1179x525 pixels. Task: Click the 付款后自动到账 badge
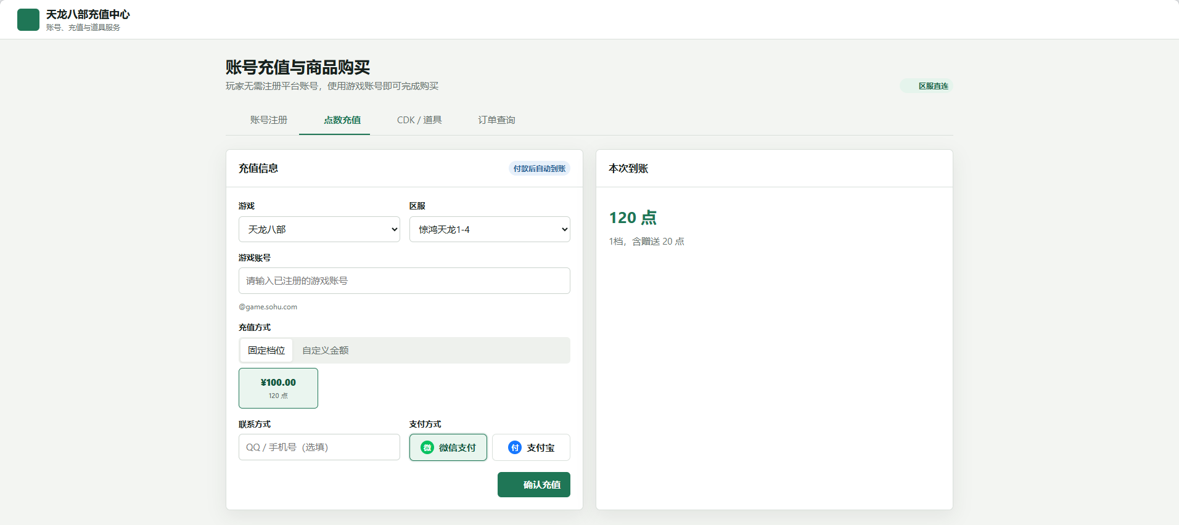click(540, 168)
